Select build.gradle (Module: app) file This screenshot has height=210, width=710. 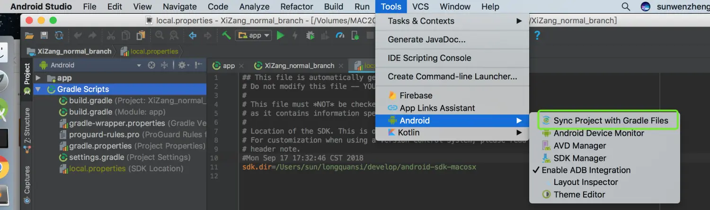click(112, 112)
